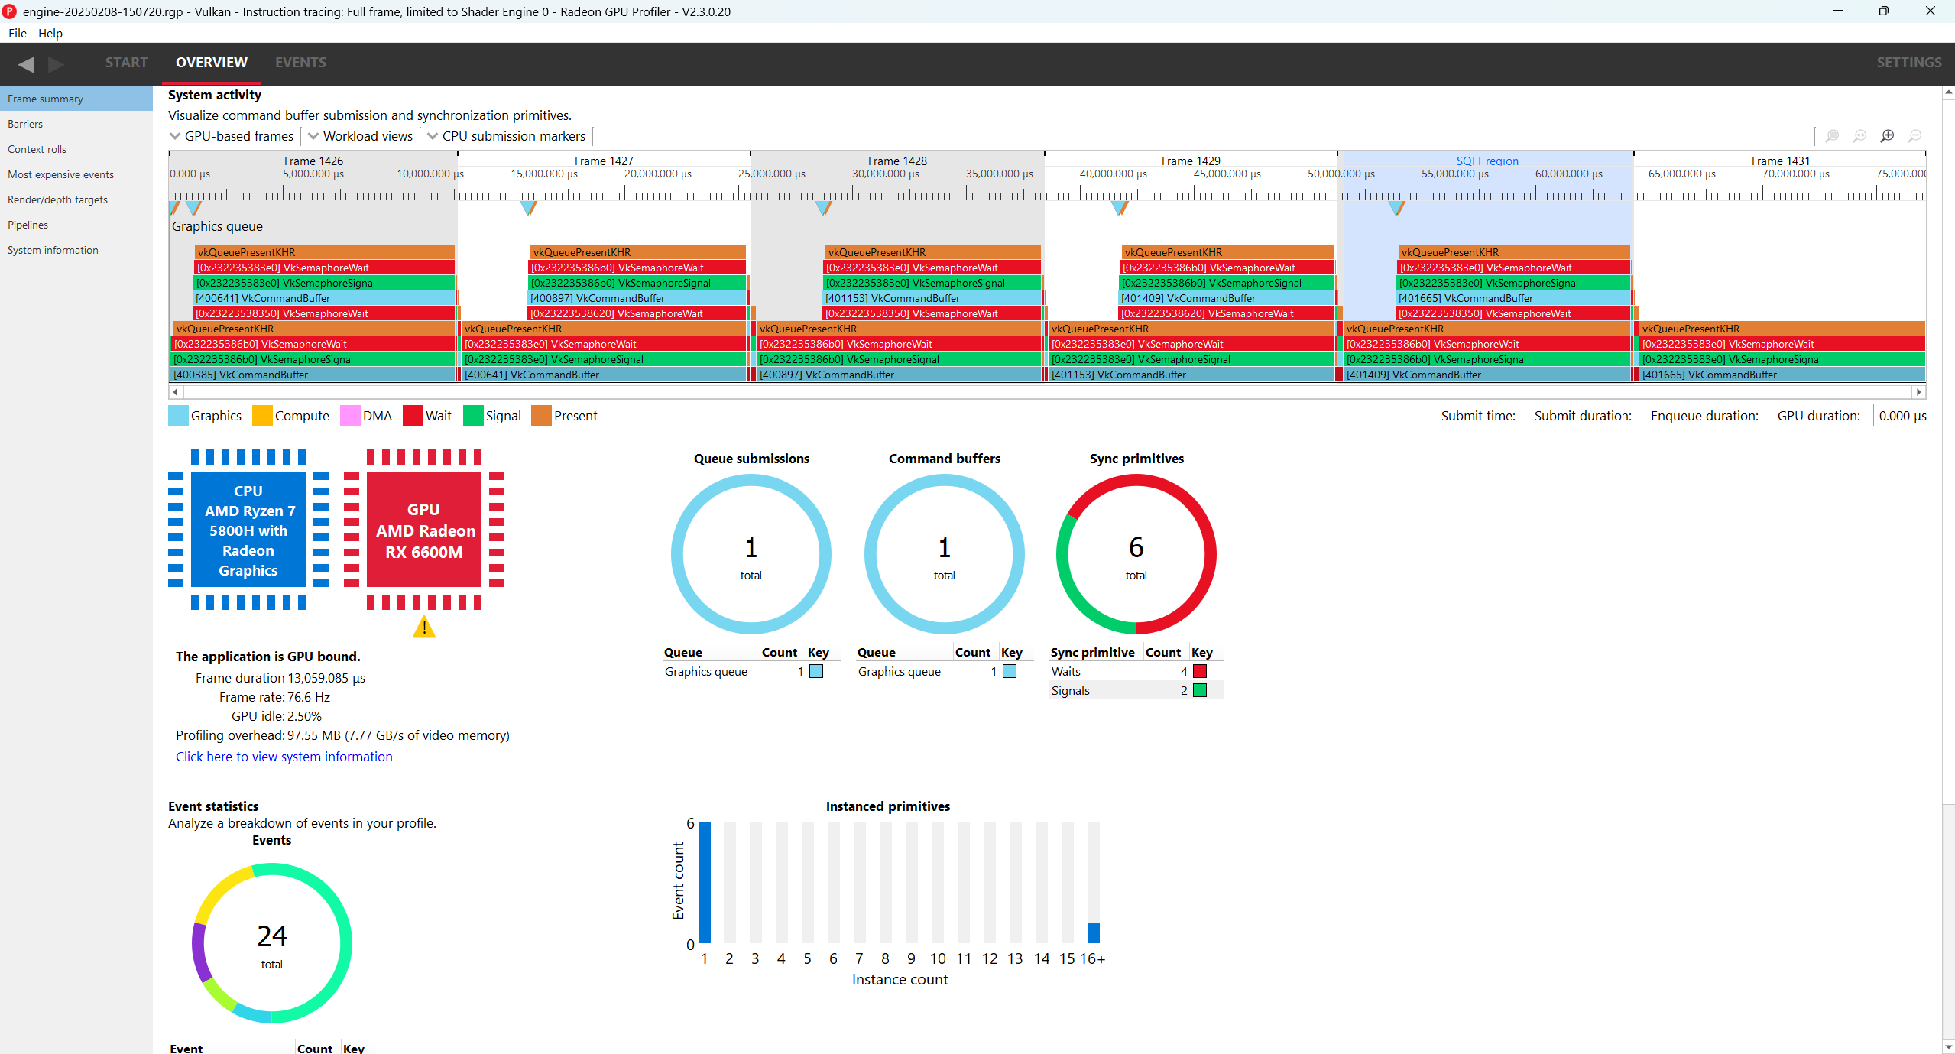Select the [401409] VkCommandBuffer block in SQTT region

click(1487, 375)
